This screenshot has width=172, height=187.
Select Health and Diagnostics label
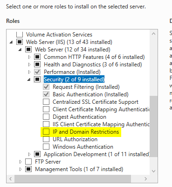[93, 65]
